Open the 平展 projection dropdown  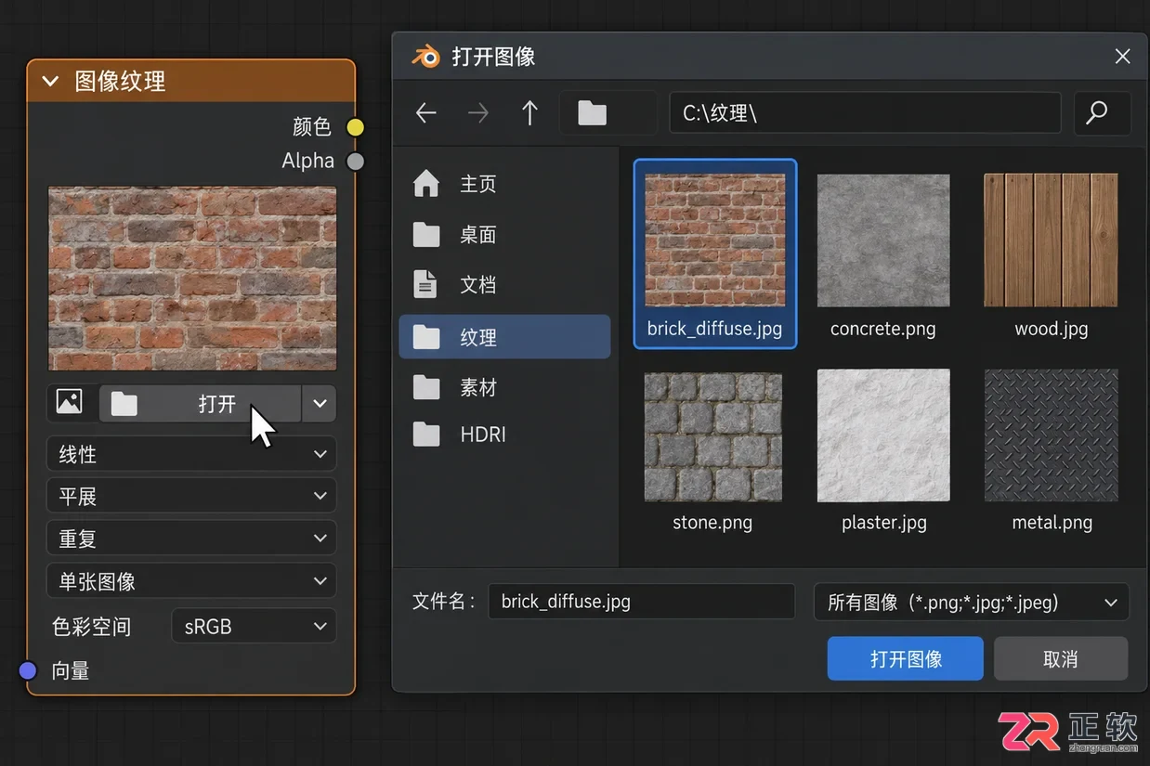click(x=191, y=496)
